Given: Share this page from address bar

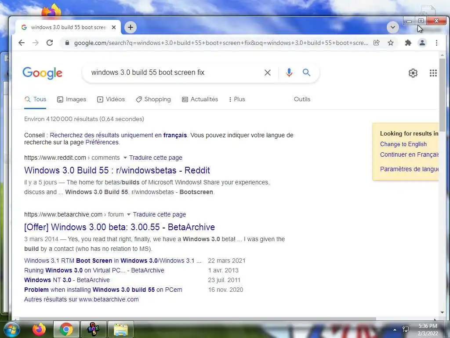Looking at the screenshot, I should point(376,43).
